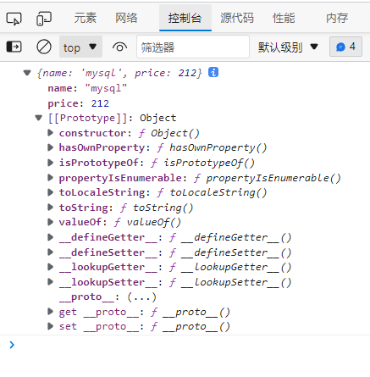Expand the __lookupSetter__ function entry
The height and width of the screenshot is (377, 370).
tap(51, 282)
